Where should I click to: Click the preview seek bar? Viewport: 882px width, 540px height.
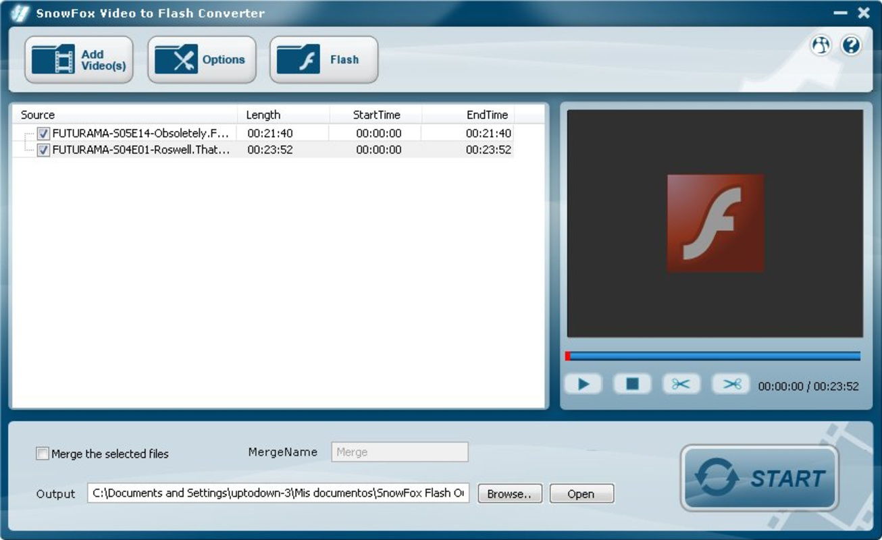[x=713, y=356]
